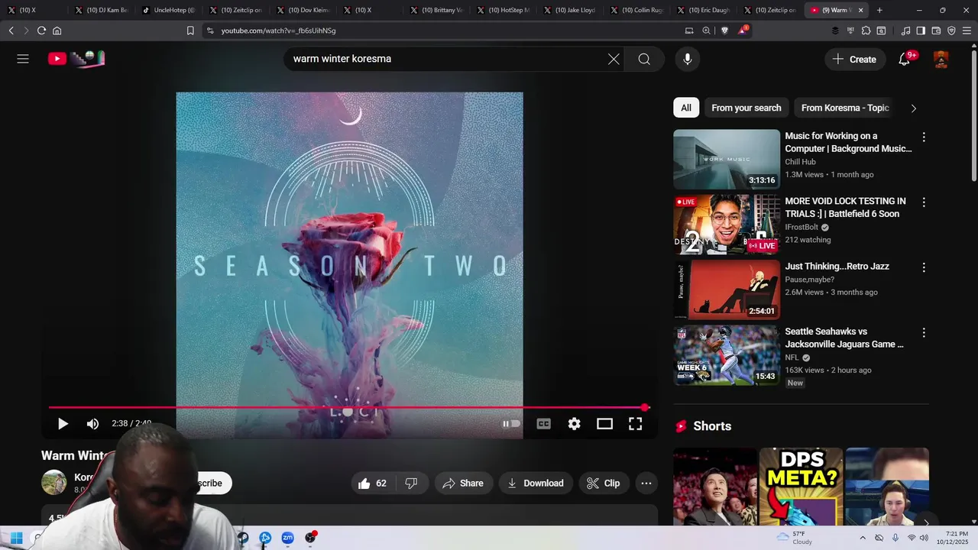
Task: Play the video
Action: [x=63, y=424]
